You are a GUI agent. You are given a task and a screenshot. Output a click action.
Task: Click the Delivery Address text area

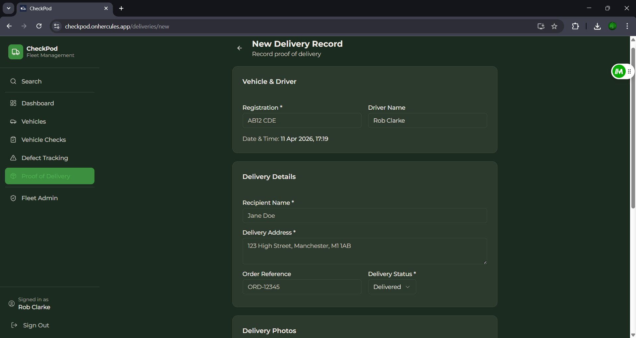click(x=364, y=251)
